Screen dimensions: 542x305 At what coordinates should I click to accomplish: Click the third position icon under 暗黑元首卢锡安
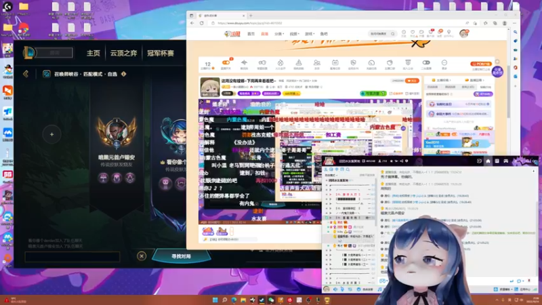[x=130, y=178]
